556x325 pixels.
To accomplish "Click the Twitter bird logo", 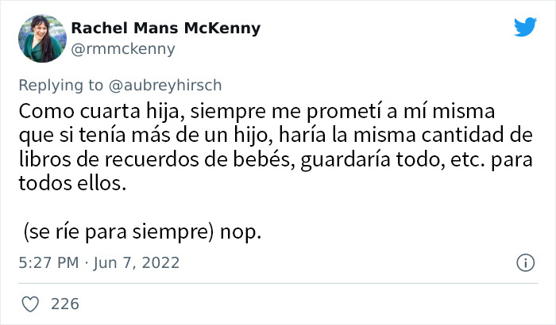I will (525, 28).
